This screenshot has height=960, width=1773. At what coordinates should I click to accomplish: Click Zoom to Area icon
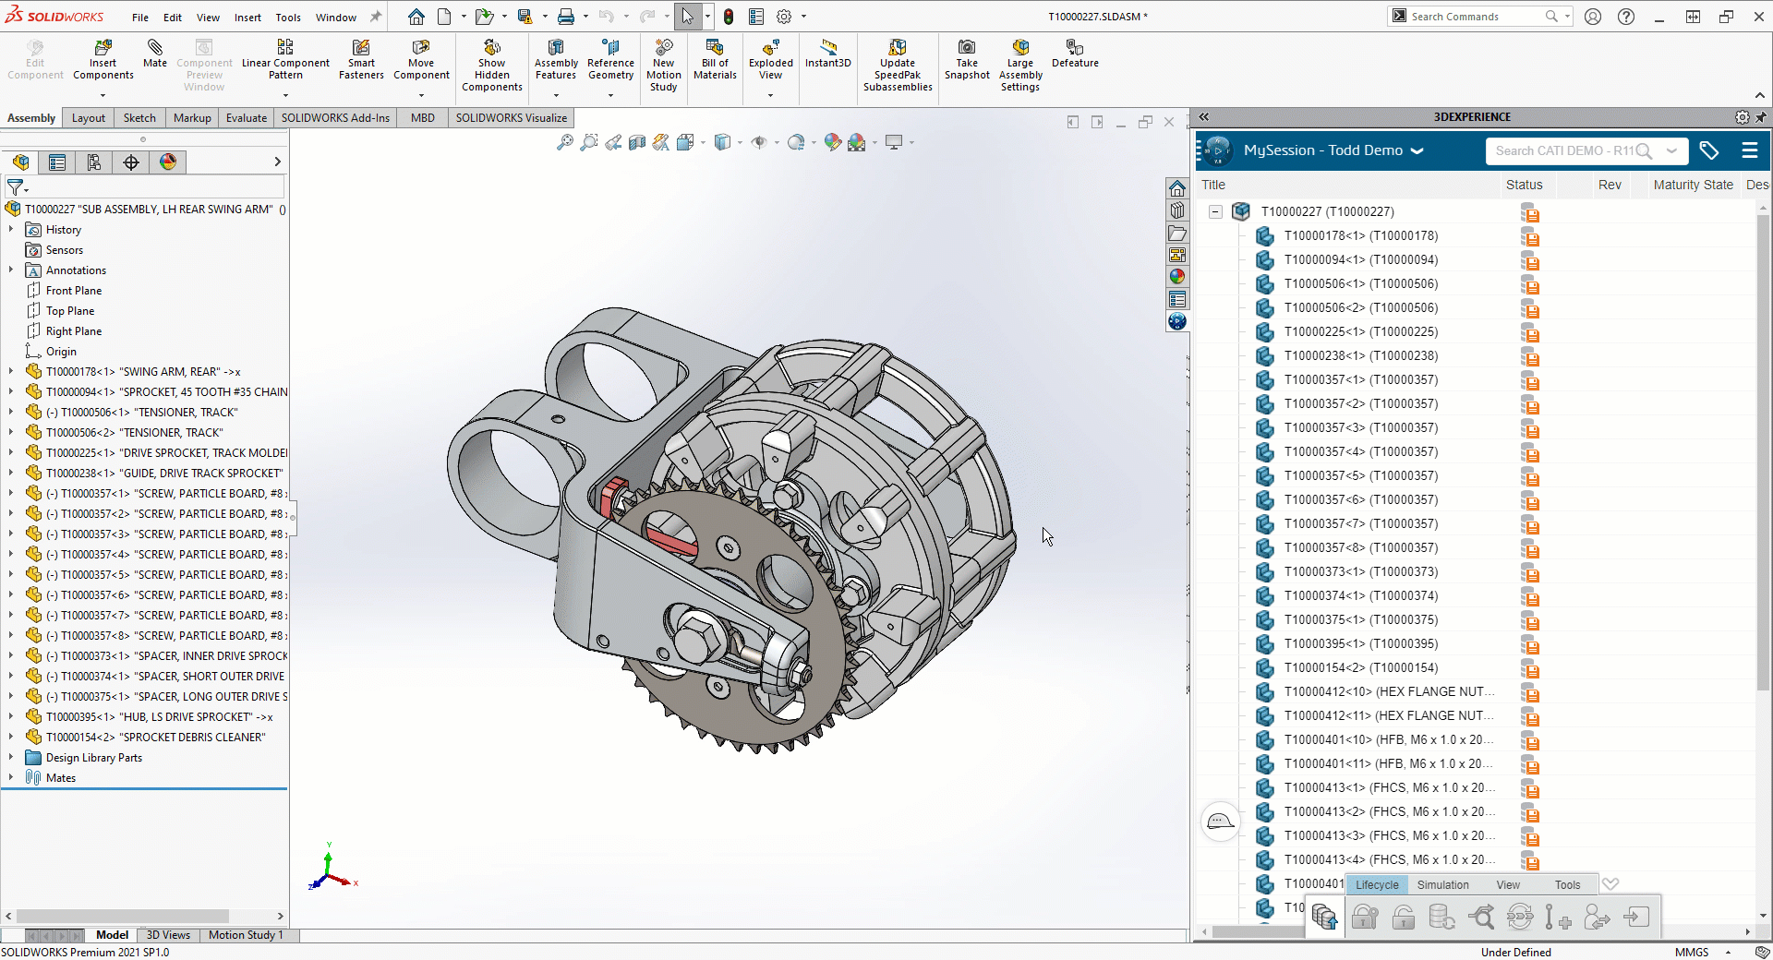pos(588,142)
